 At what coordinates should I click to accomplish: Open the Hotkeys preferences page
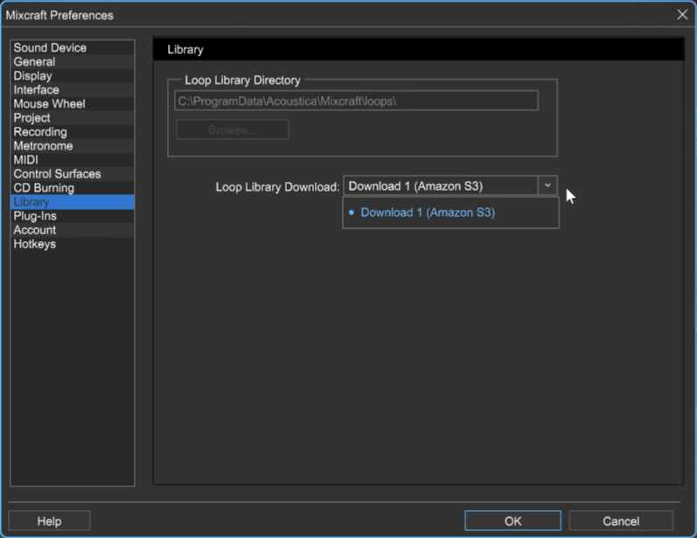pyautogui.click(x=73, y=244)
